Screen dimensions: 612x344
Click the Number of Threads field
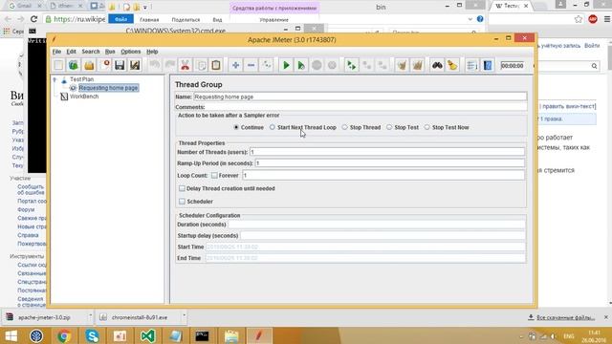tap(386, 152)
